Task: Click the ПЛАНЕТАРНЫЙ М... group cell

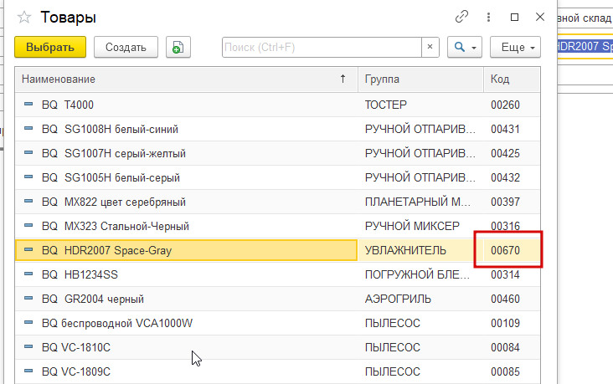Action: [420, 202]
